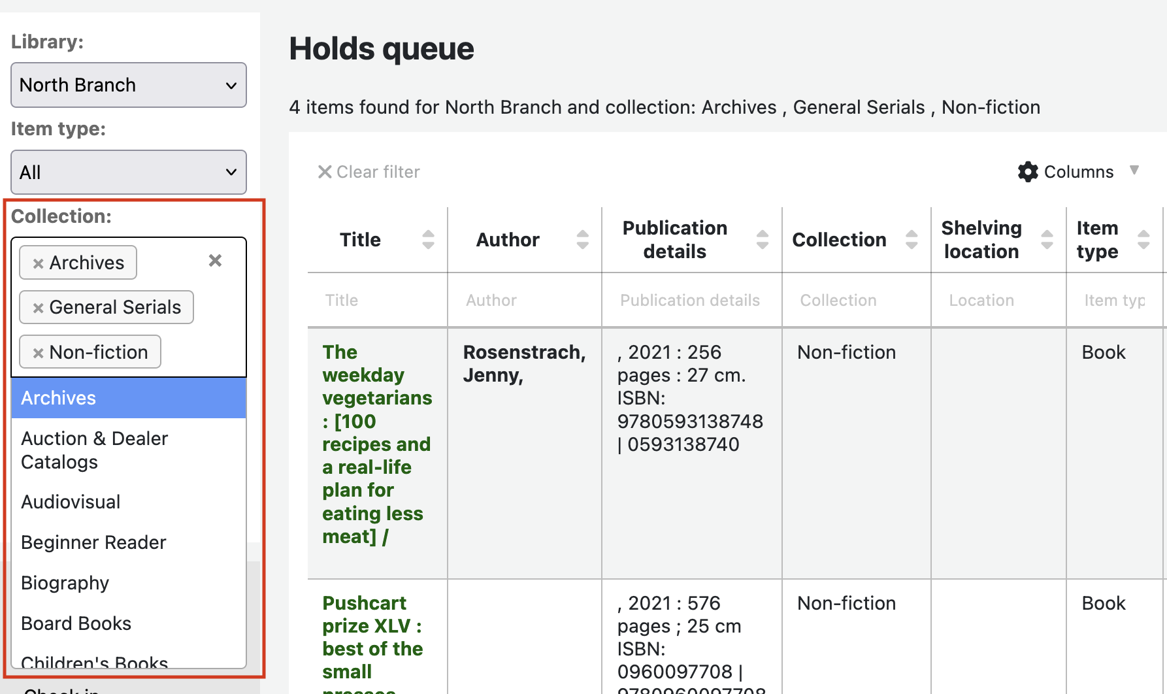The width and height of the screenshot is (1167, 694).
Task: Select Audiovisual from collection list
Action: [71, 502]
